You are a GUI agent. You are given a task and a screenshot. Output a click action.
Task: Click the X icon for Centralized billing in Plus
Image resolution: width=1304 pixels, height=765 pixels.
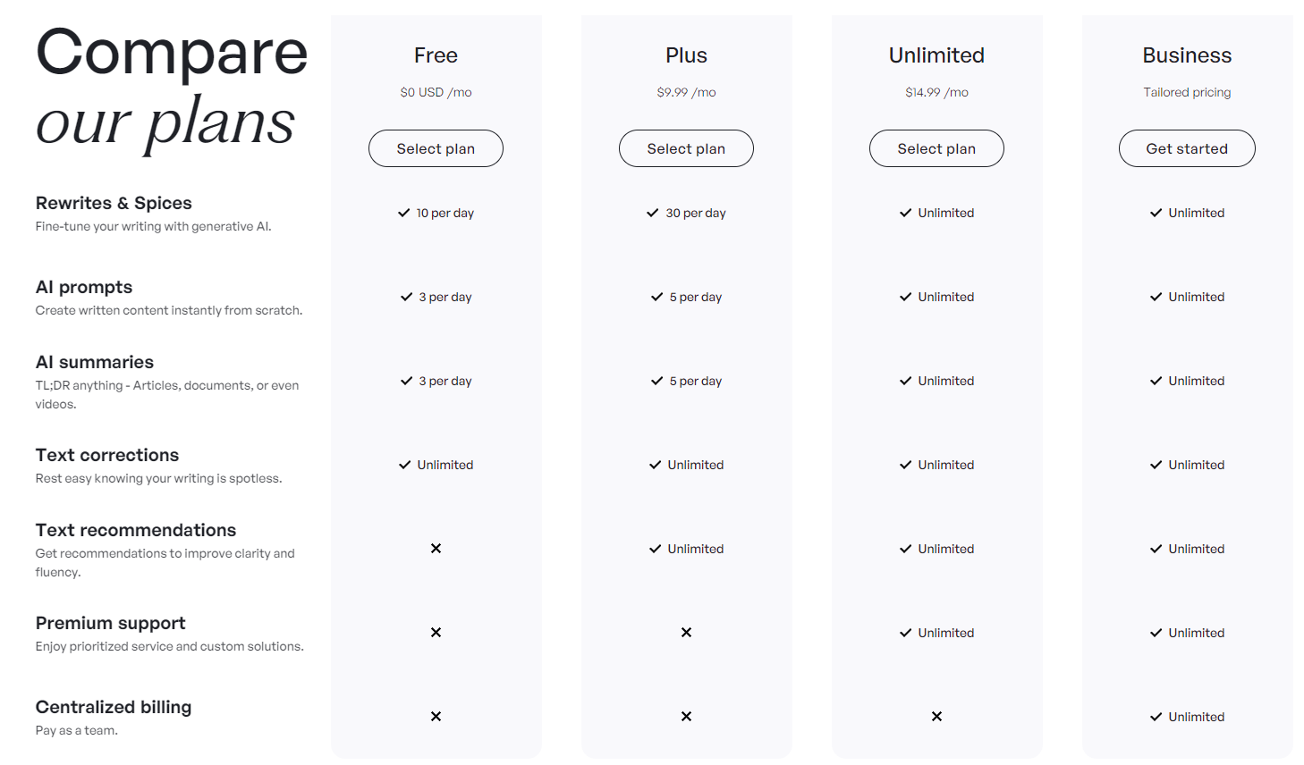tap(686, 716)
